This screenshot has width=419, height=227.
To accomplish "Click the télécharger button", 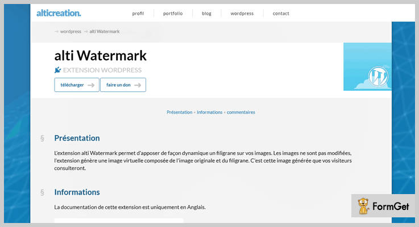I will click(x=77, y=85).
